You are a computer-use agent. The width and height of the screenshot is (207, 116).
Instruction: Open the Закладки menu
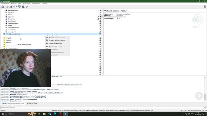coord(14,4)
